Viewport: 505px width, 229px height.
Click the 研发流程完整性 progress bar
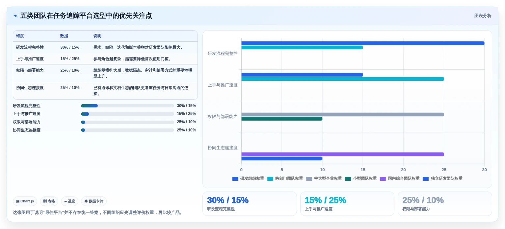coord(127,106)
